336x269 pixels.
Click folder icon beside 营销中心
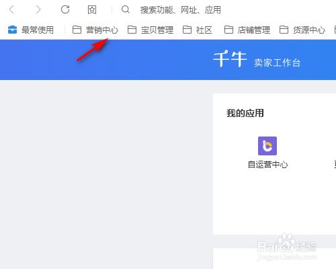pyautogui.click(x=77, y=30)
